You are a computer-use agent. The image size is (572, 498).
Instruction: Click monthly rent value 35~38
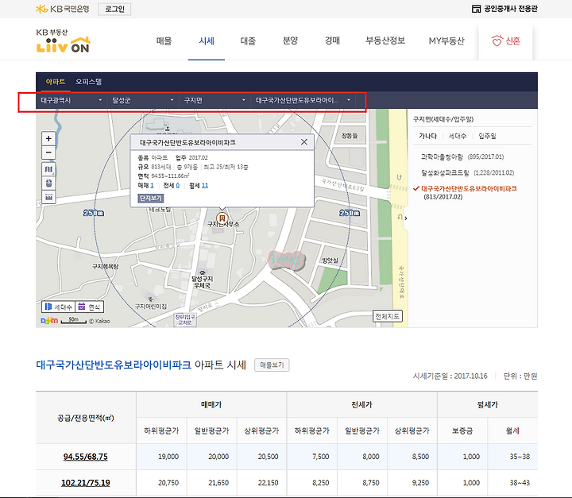[x=520, y=457]
